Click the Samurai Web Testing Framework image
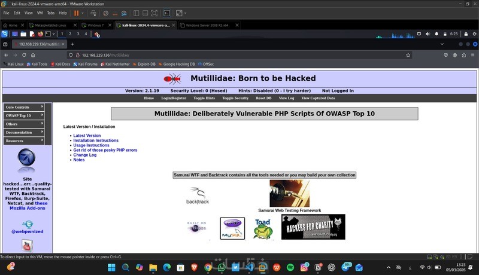The image size is (479, 275). click(289, 193)
